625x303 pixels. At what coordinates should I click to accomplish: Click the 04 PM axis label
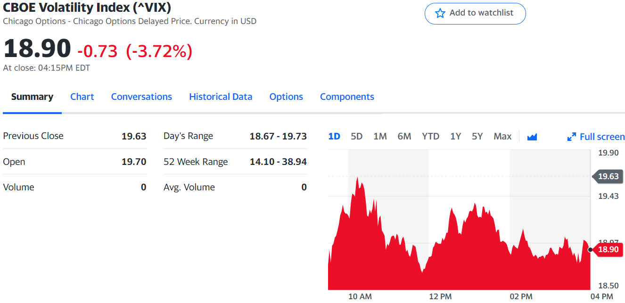(x=601, y=296)
